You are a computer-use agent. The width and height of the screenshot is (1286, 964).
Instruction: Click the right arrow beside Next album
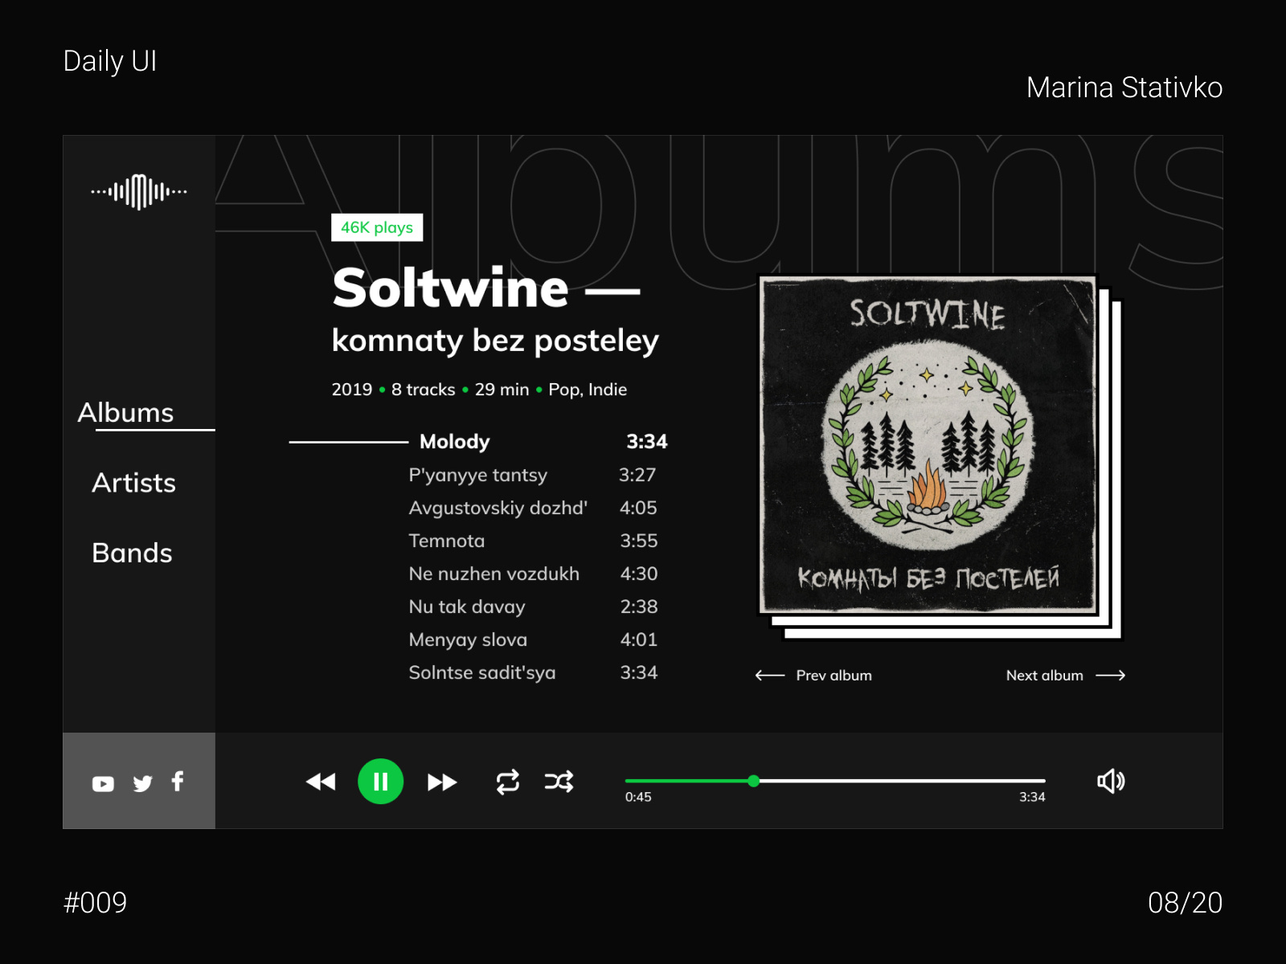click(x=1111, y=676)
